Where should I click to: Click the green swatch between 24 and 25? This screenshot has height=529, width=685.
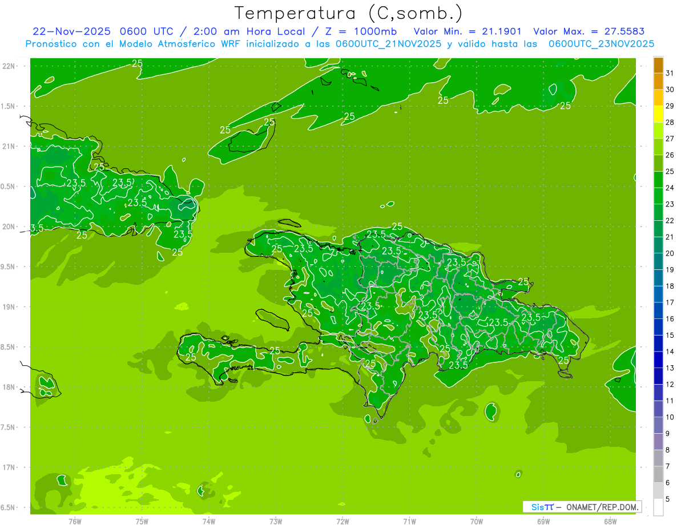pyautogui.click(x=658, y=180)
